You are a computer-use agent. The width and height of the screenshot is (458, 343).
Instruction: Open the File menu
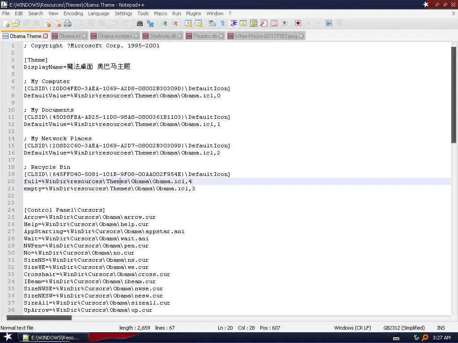click(6, 13)
